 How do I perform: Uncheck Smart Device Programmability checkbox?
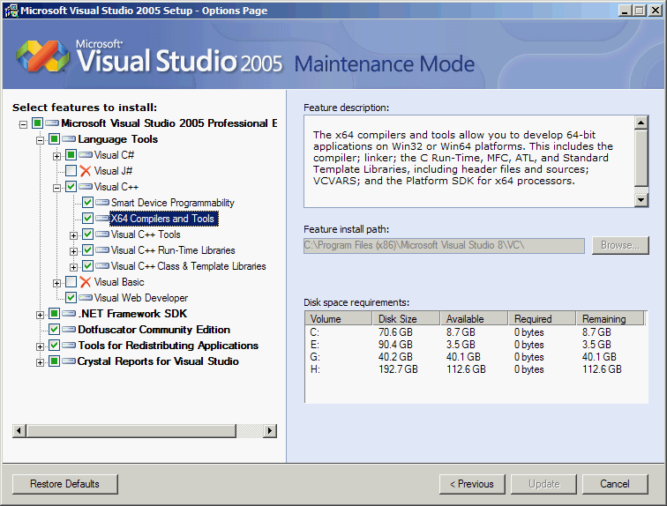[x=87, y=202]
